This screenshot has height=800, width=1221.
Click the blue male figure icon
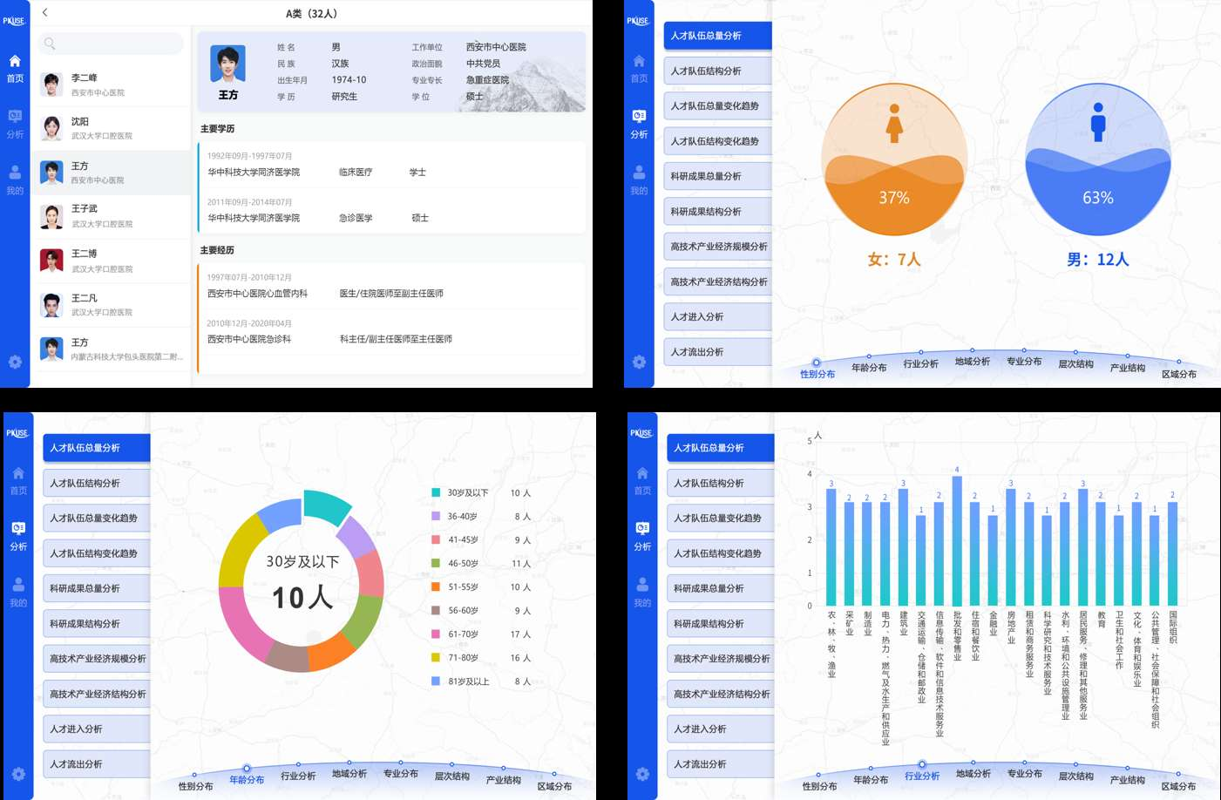pos(1098,122)
